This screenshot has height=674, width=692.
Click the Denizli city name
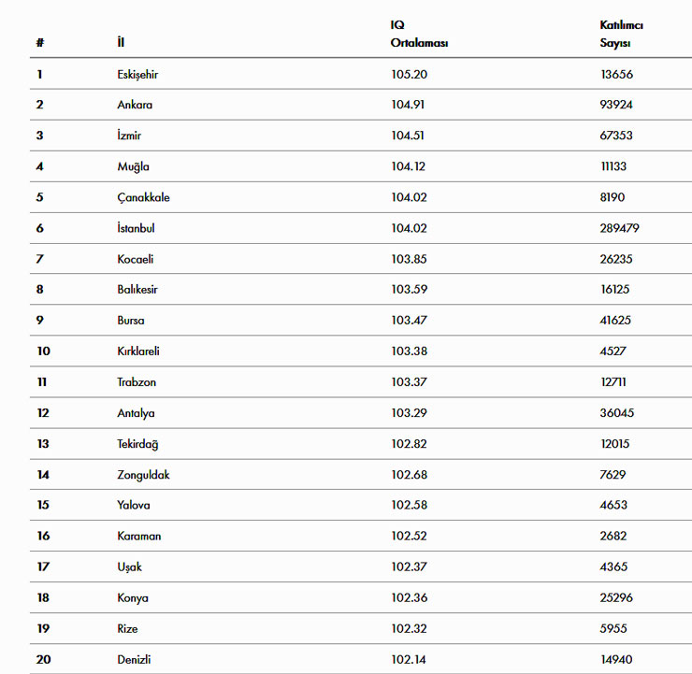pyautogui.click(x=134, y=660)
